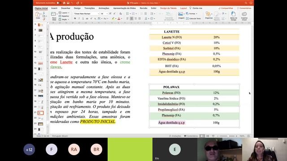Toggle align text left
The height and width of the screenshot is (161, 287).
[x=127, y=18]
